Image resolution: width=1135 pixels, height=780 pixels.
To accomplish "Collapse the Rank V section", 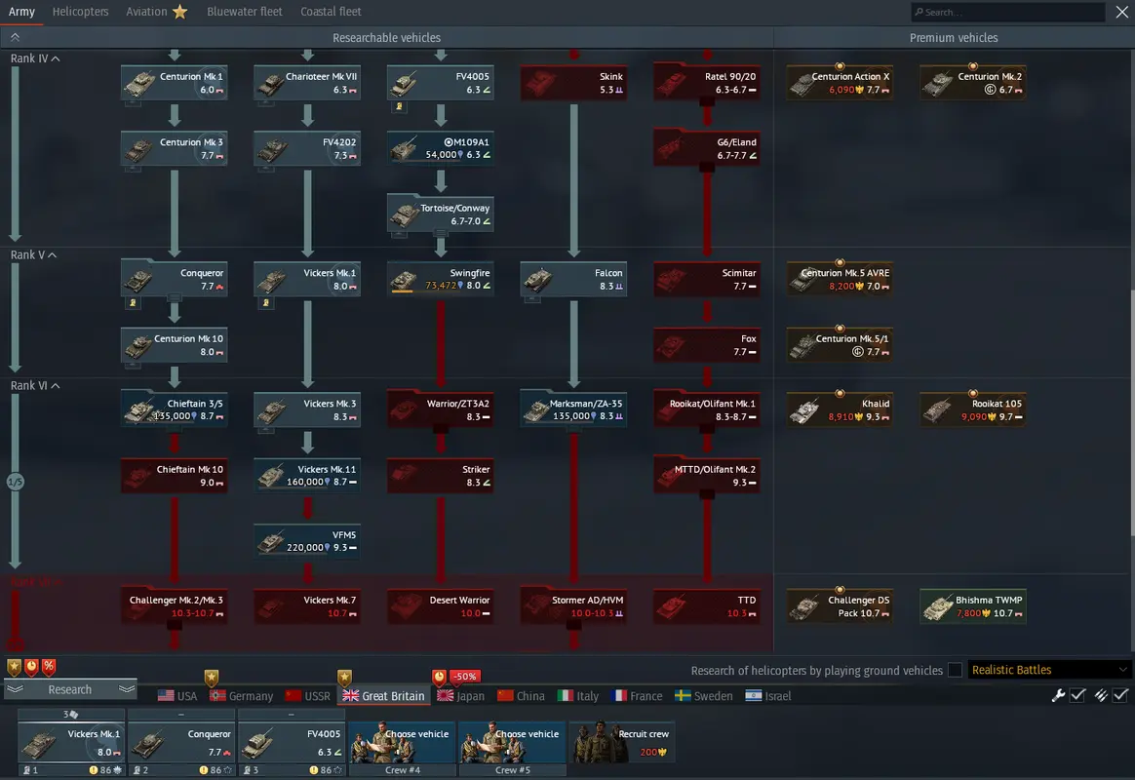I will pyautogui.click(x=55, y=255).
